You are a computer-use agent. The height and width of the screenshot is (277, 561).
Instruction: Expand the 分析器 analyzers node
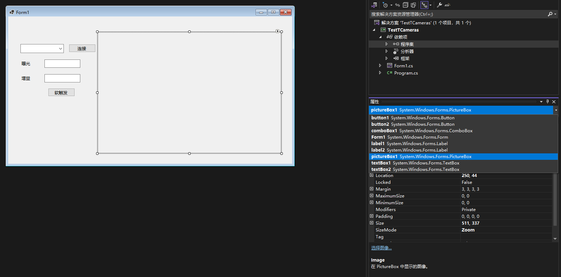(386, 51)
